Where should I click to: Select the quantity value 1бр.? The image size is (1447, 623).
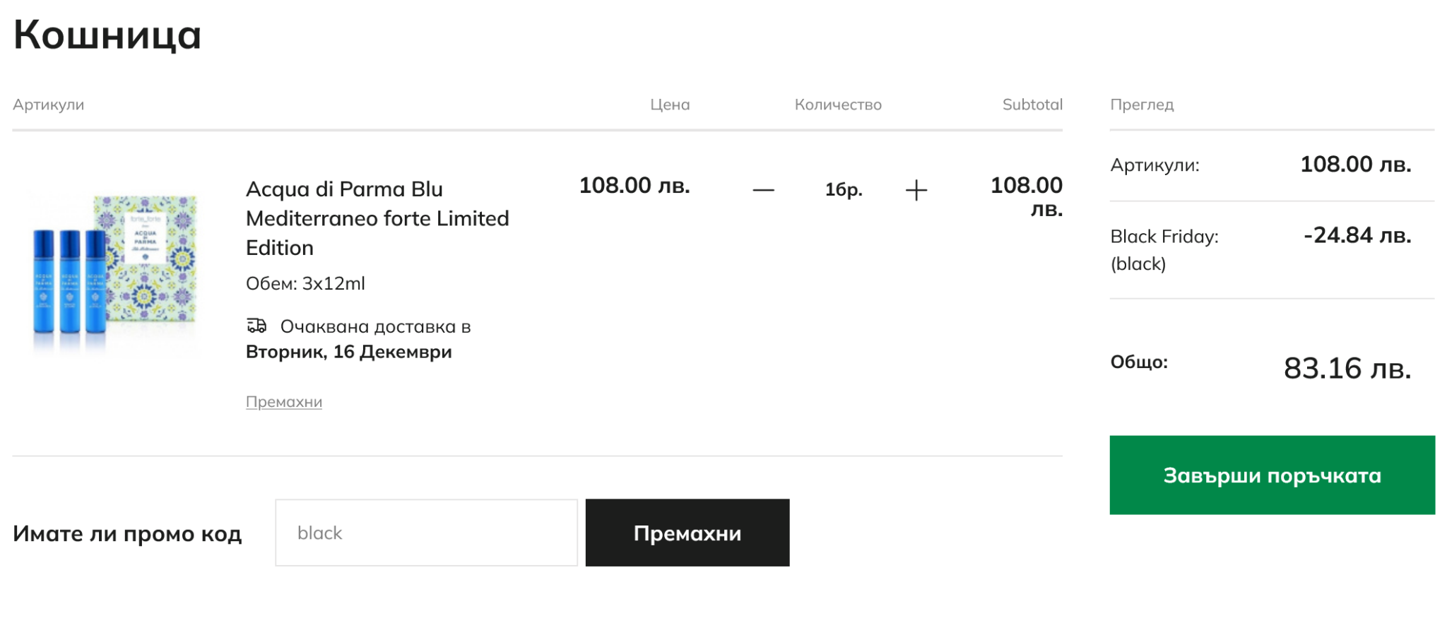(844, 190)
